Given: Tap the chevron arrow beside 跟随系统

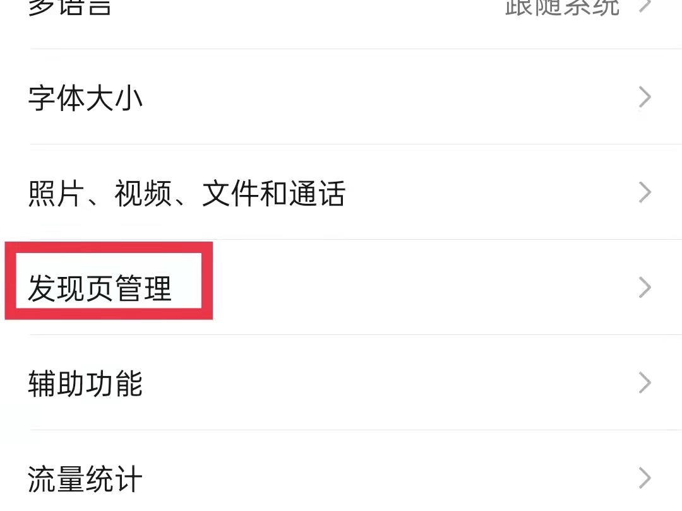Looking at the screenshot, I should pyautogui.click(x=645, y=6).
